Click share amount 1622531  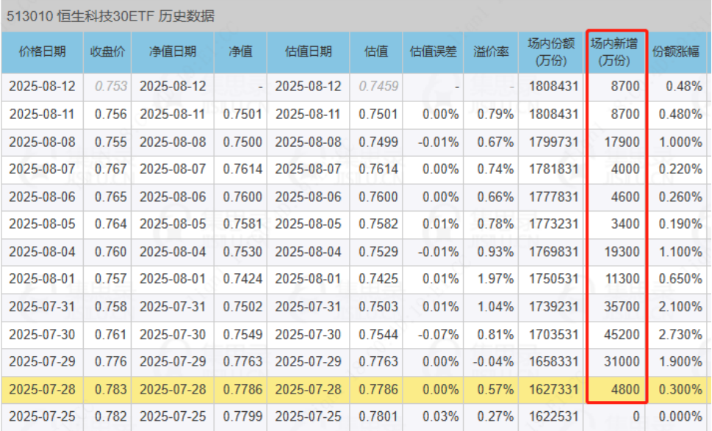554,416
